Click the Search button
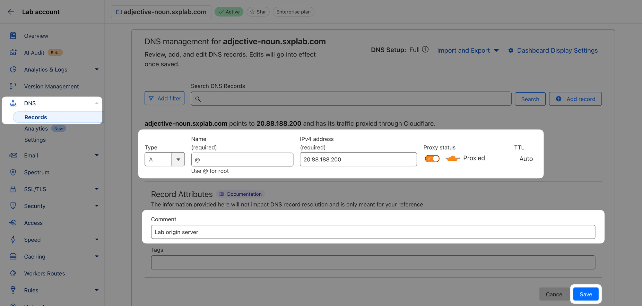The height and width of the screenshot is (306, 642). tap(530, 99)
